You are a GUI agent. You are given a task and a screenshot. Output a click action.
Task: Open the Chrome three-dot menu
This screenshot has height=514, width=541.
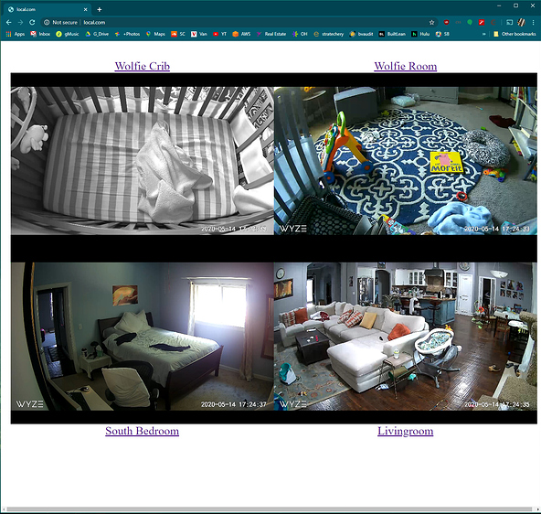coord(533,23)
